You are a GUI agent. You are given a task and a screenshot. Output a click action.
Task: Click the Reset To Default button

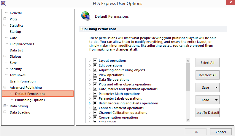click(x=207, y=112)
